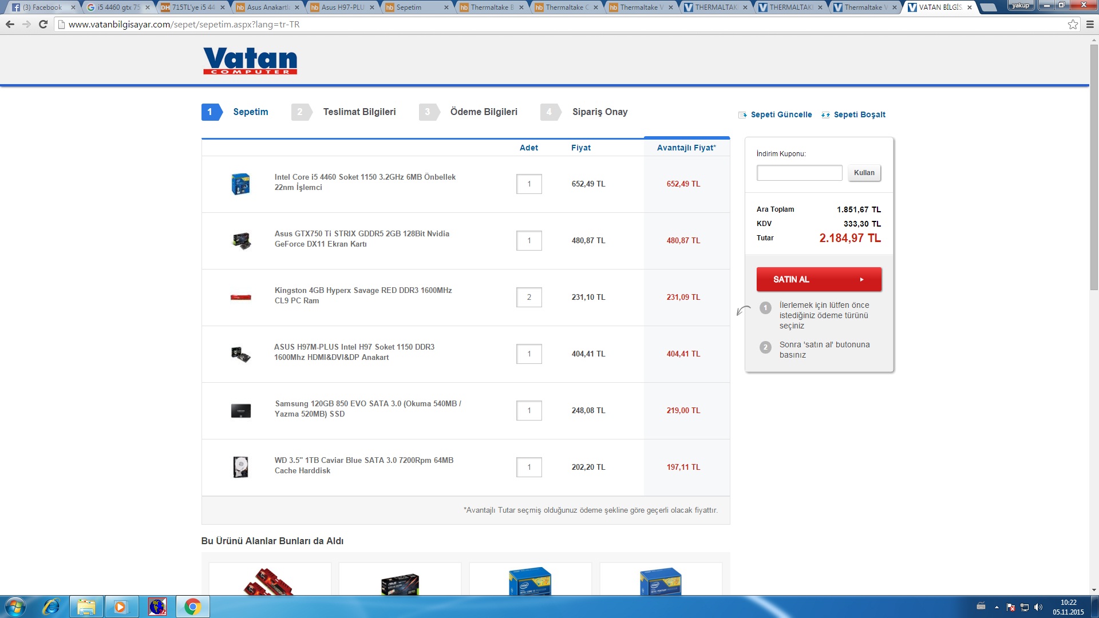Click the Tutar 2.184,97 TL total

point(850,238)
